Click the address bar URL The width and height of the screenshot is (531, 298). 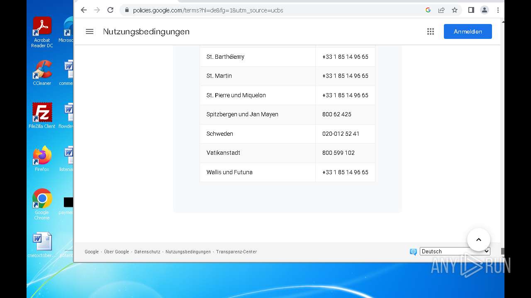click(x=208, y=10)
